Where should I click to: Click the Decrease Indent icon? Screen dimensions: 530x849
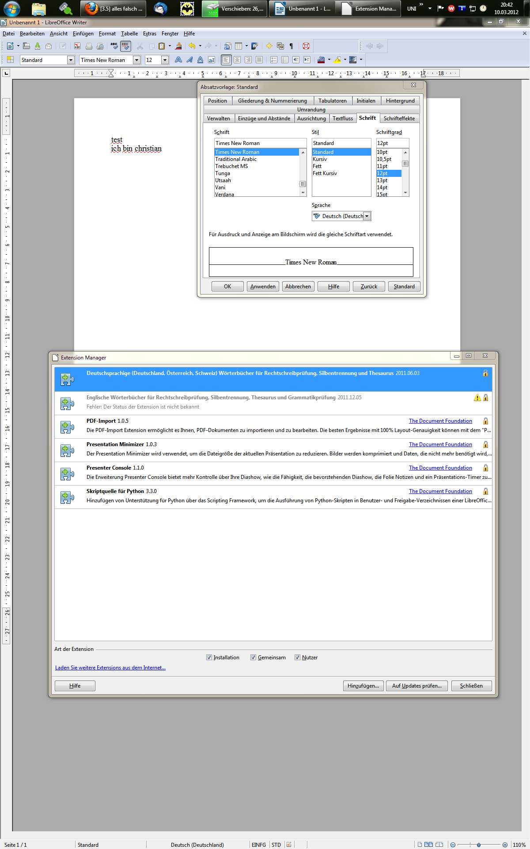[296, 60]
